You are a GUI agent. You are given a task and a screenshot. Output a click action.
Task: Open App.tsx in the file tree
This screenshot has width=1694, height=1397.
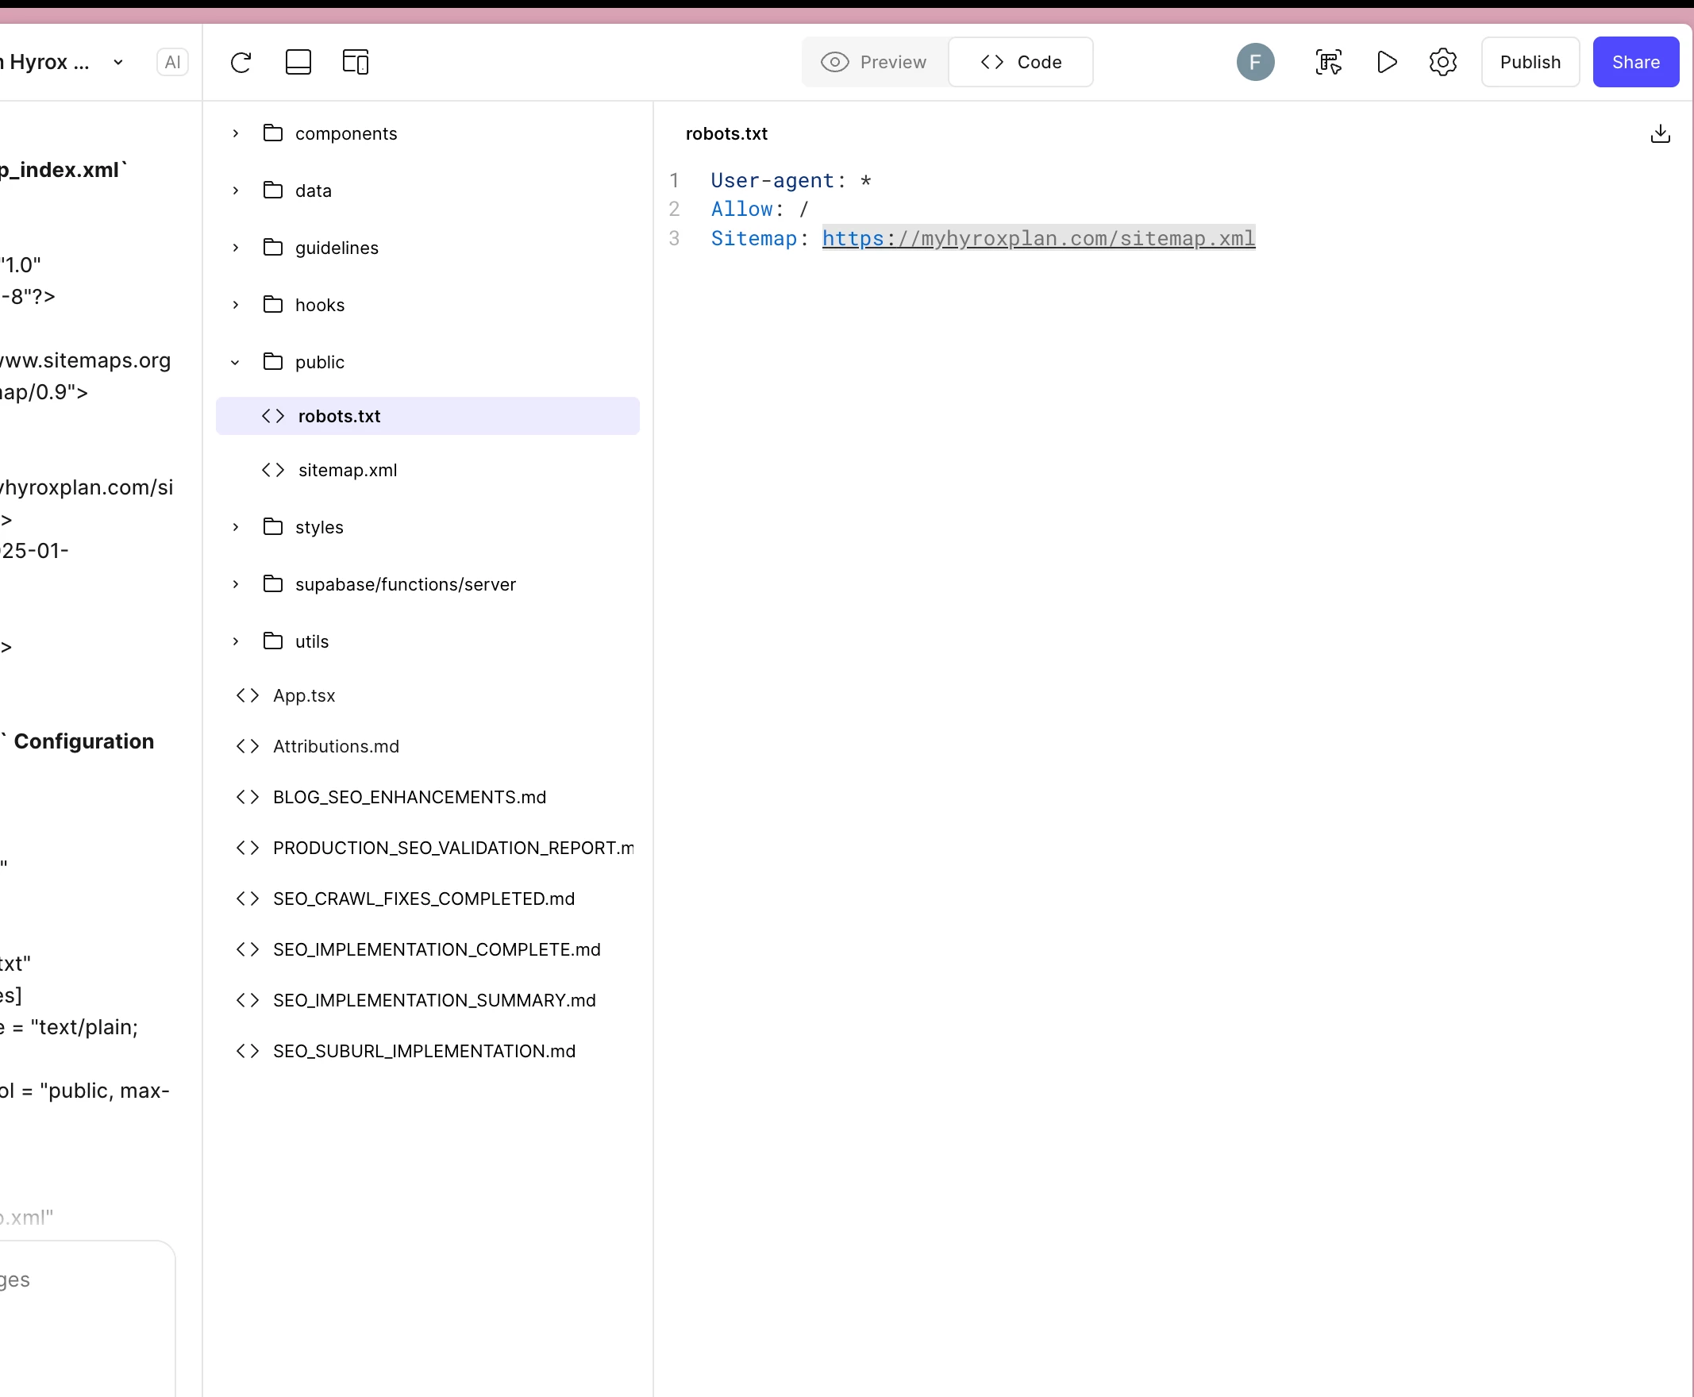[x=303, y=695]
